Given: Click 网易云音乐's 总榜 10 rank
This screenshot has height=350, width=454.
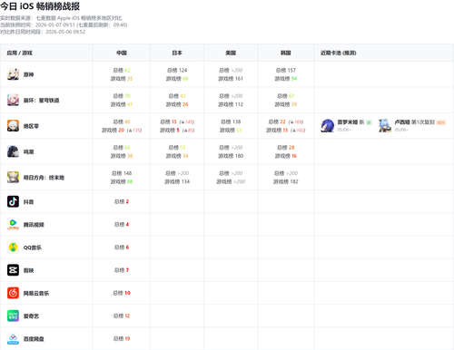Looking at the screenshot, I should tap(122, 293).
